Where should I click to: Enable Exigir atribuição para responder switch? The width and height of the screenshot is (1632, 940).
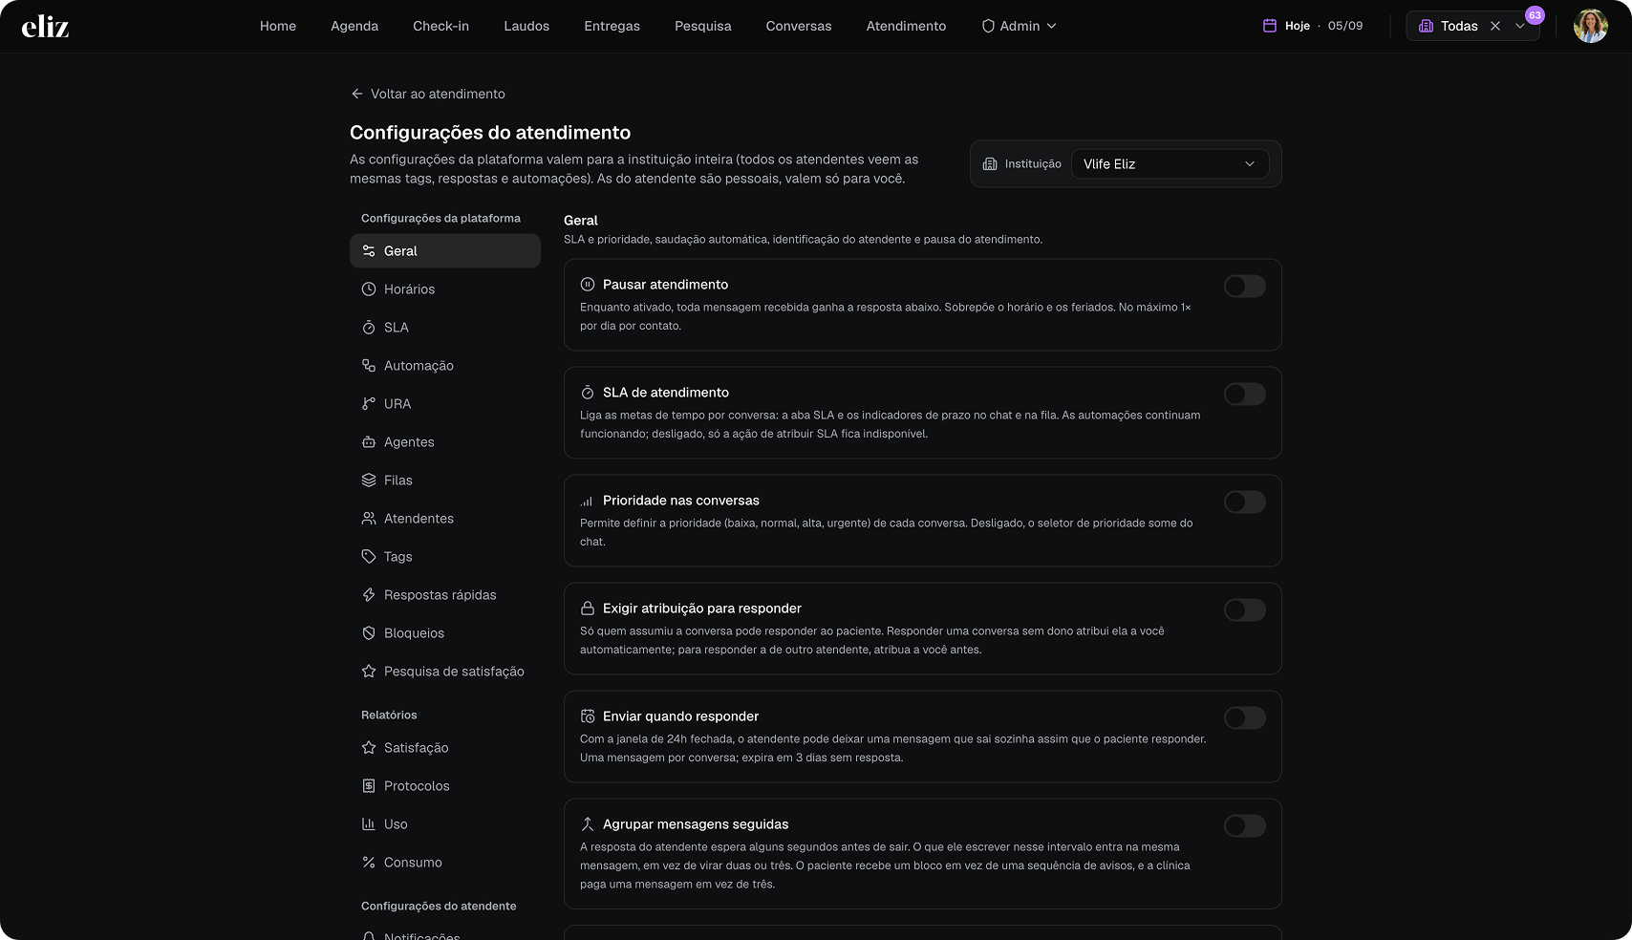(x=1245, y=610)
